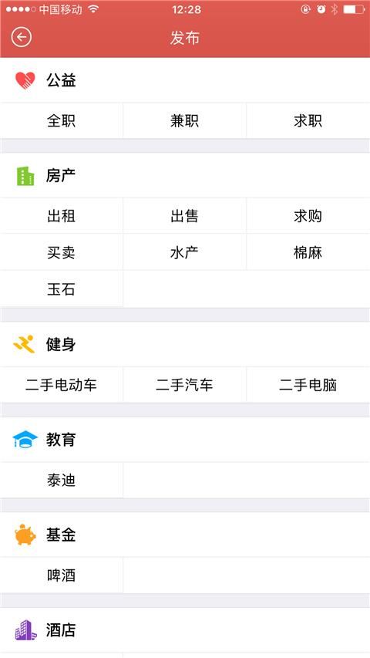Select 啤酒 under 基金

(61, 575)
